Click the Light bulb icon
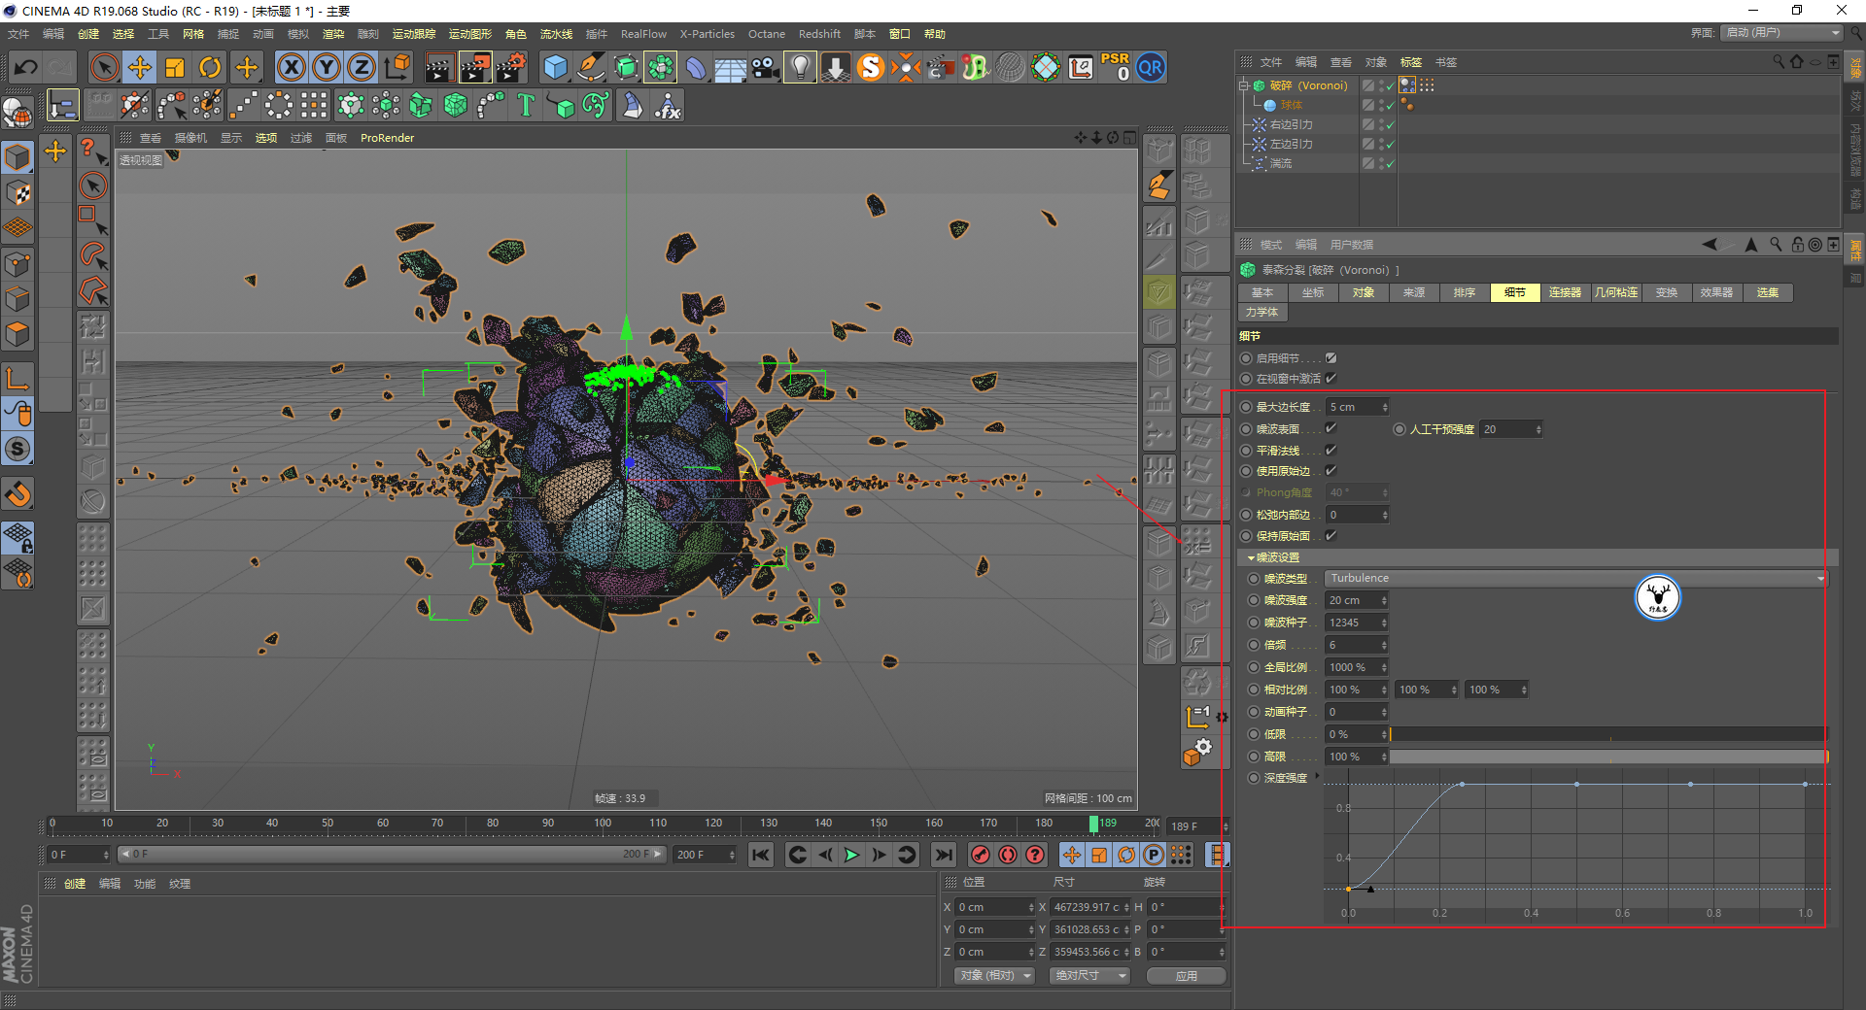1866x1010 pixels. 800,67
